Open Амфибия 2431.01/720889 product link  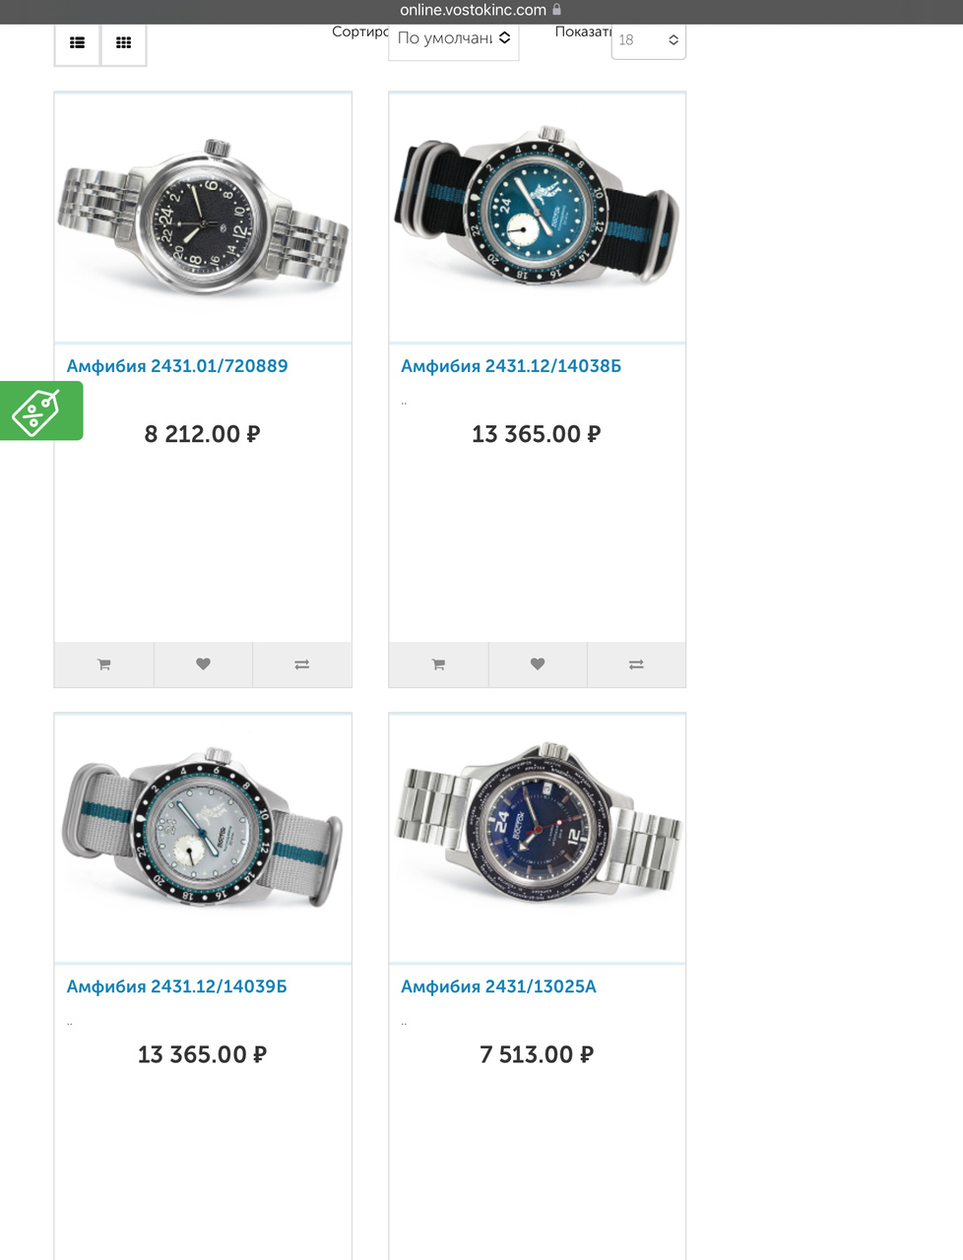[177, 366]
